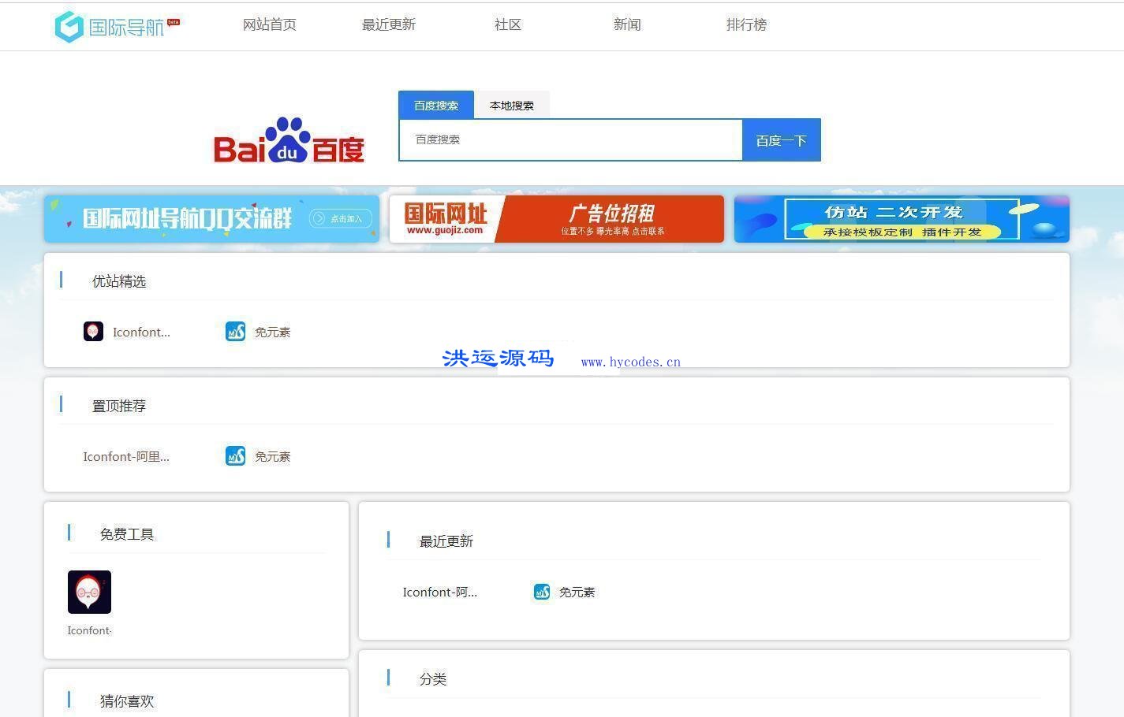Viewport: 1124px width, 717px height.
Task: Click the 分类 section heading
Action: [x=433, y=679]
